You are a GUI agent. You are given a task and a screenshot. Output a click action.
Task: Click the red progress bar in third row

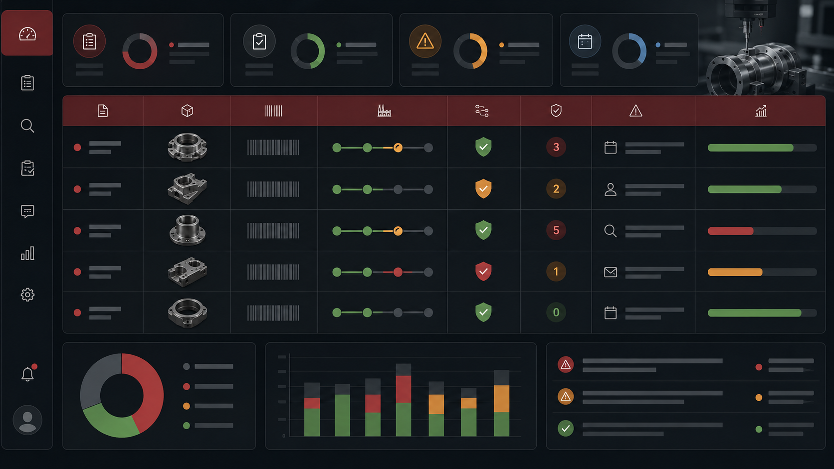click(x=730, y=231)
